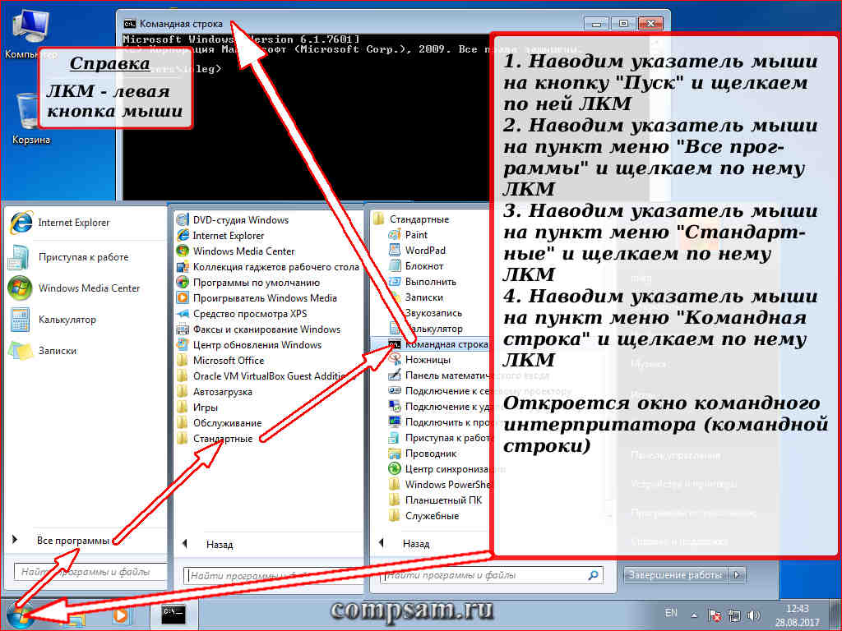This screenshot has width=842, height=631.
Task: Open Центр обновления Windows
Action: click(x=249, y=344)
